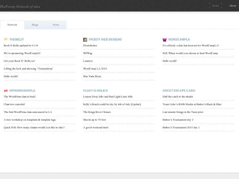This screenshot has height=179, width=239.
Task: Open 'Poll: When would you choose' post
Action: [x=190, y=53]
